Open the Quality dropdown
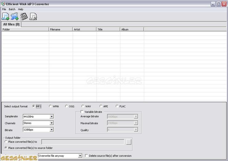Viewport: 228px width, 161px height. tap(136, 130)
